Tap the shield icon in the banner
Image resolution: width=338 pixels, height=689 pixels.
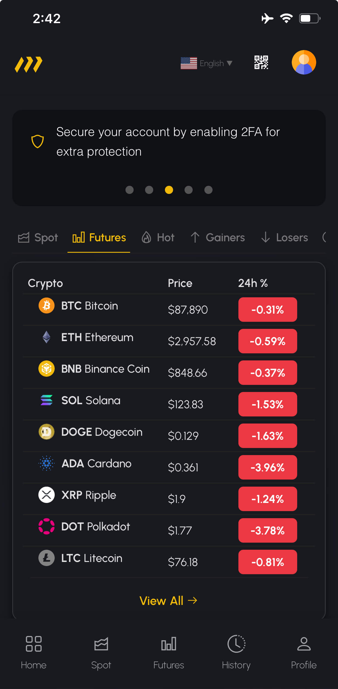[x=38, y=141]
